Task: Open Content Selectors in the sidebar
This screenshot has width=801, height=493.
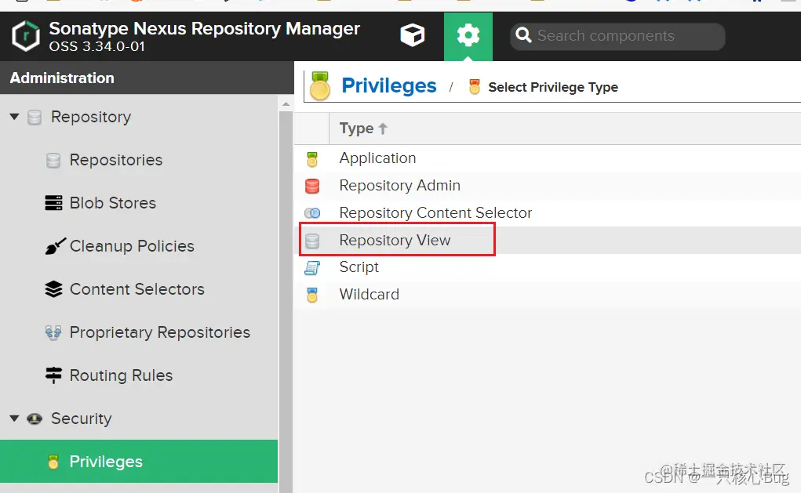Action: (x=137, y=289)
